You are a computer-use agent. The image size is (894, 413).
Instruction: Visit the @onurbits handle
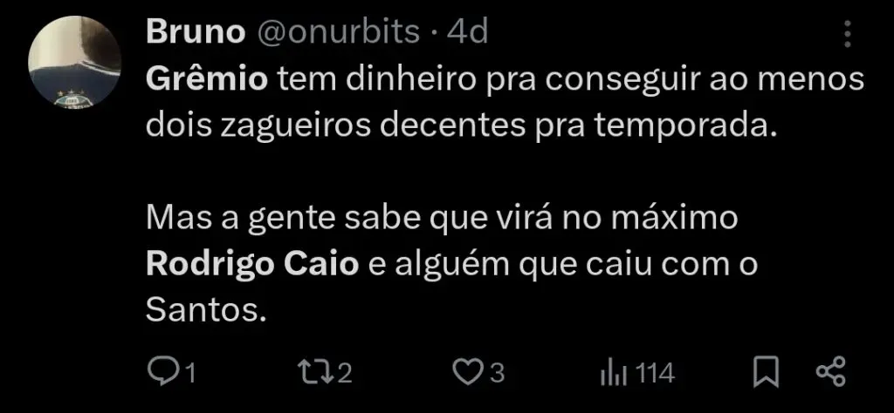(x=340, y=32)
